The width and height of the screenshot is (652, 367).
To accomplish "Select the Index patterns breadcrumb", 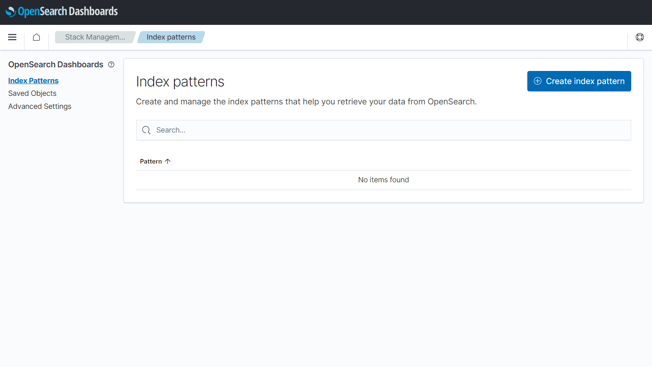I will tap(171, 37).
